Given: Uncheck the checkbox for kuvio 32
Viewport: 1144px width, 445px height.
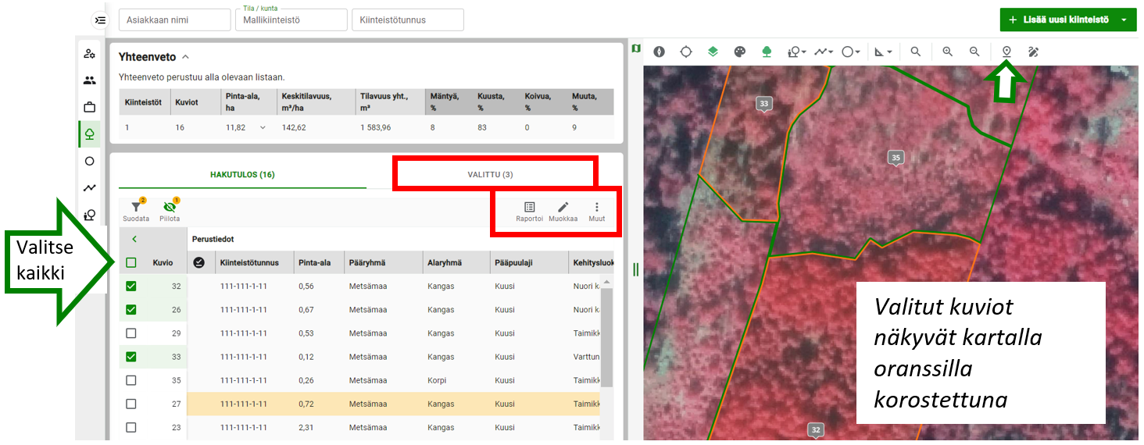Looking at the screenshot, I should pyautogui.click(x=131, y=287).
